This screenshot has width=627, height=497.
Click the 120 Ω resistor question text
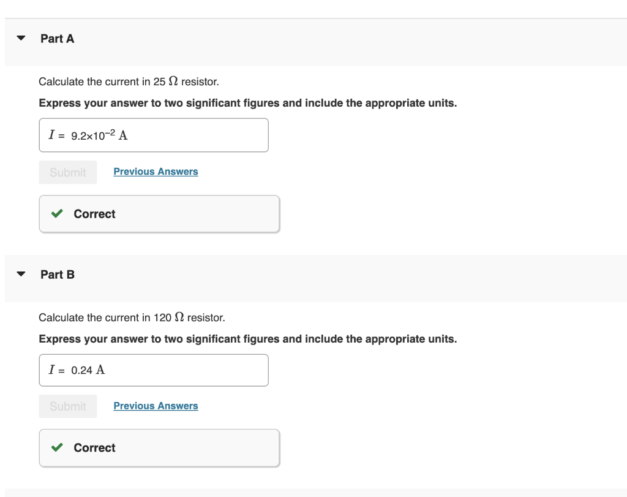132,317
